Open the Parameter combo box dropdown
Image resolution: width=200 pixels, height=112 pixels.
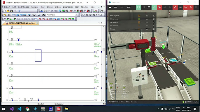[x=76, y=15]
